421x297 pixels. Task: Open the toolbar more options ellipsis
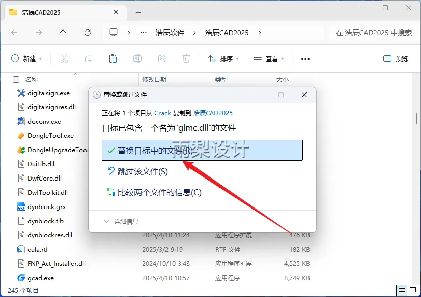(x=305, y=59)
